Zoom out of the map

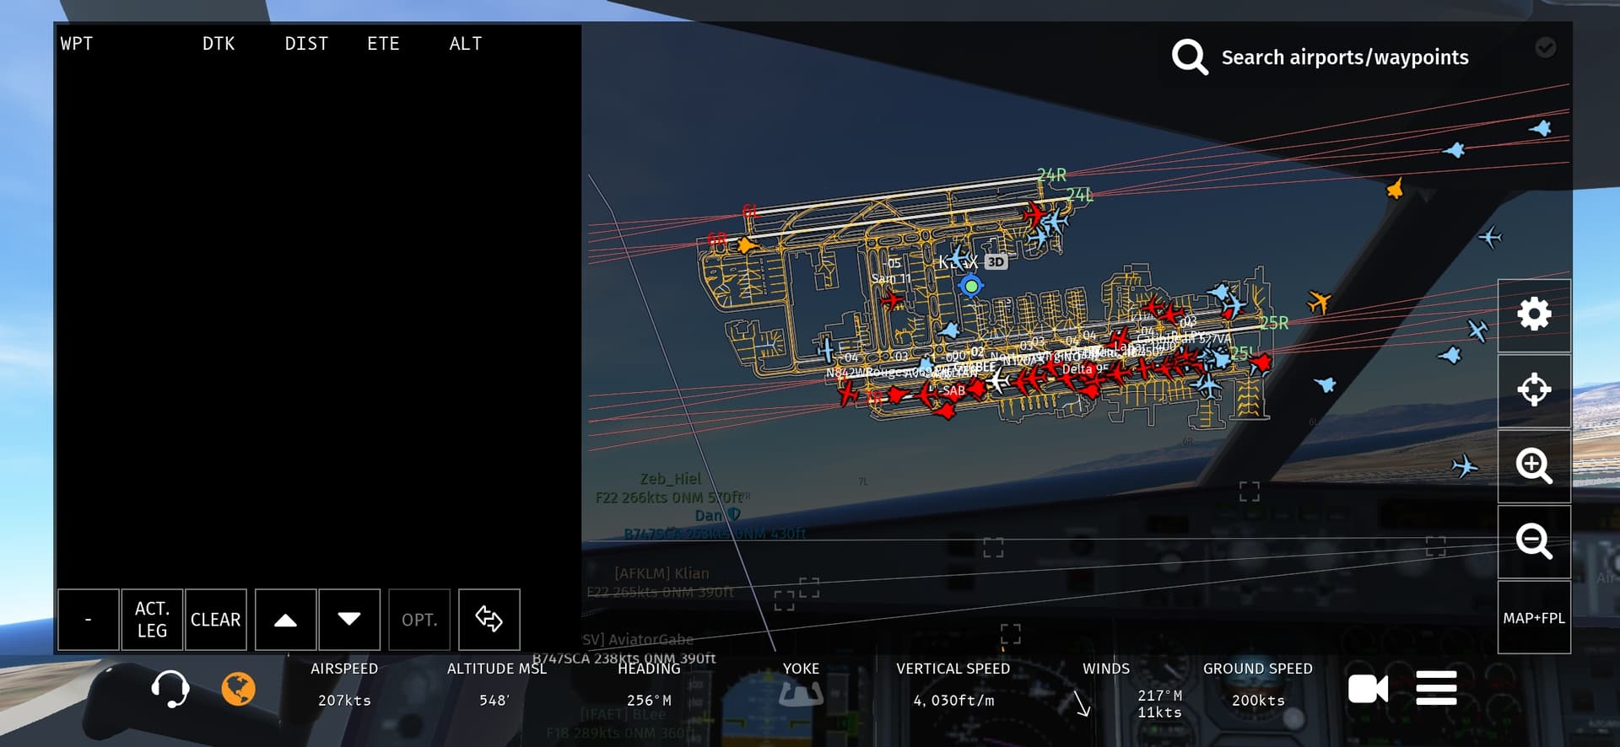click(1534, 541)
